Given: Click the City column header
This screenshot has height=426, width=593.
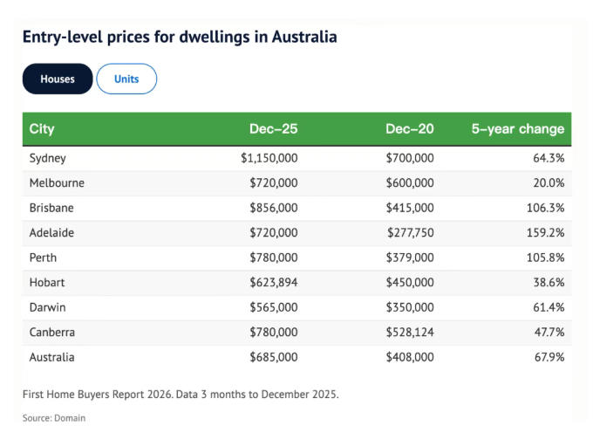Looking at the screenshot, I should pos(42,129).
